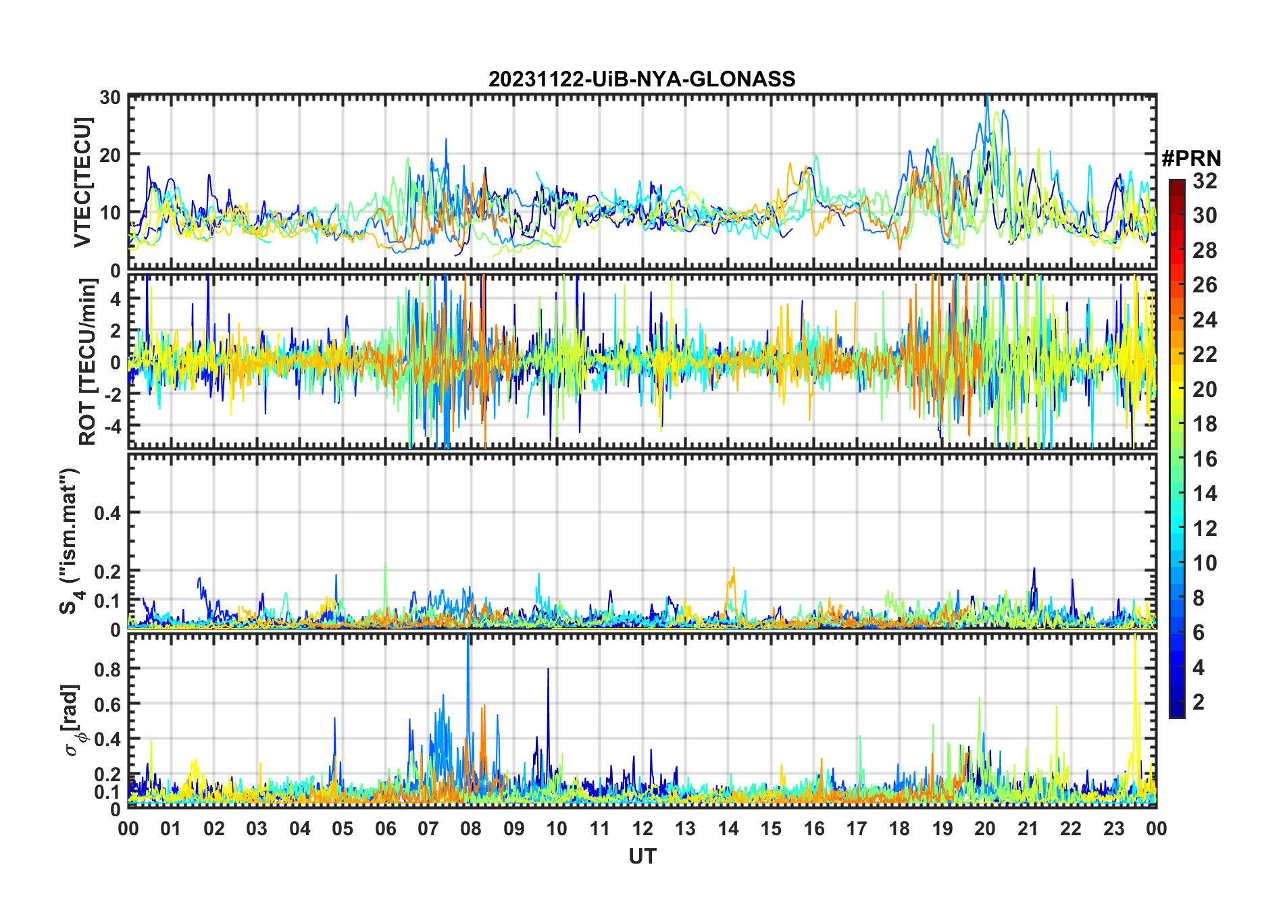This screenshot has height=898, width=1285.
Task: Click the UT x-axis label
Action: [x=642, y=856]
